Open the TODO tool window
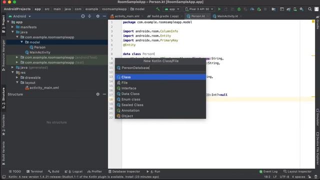Screen dimensions: 320x180 15,171
